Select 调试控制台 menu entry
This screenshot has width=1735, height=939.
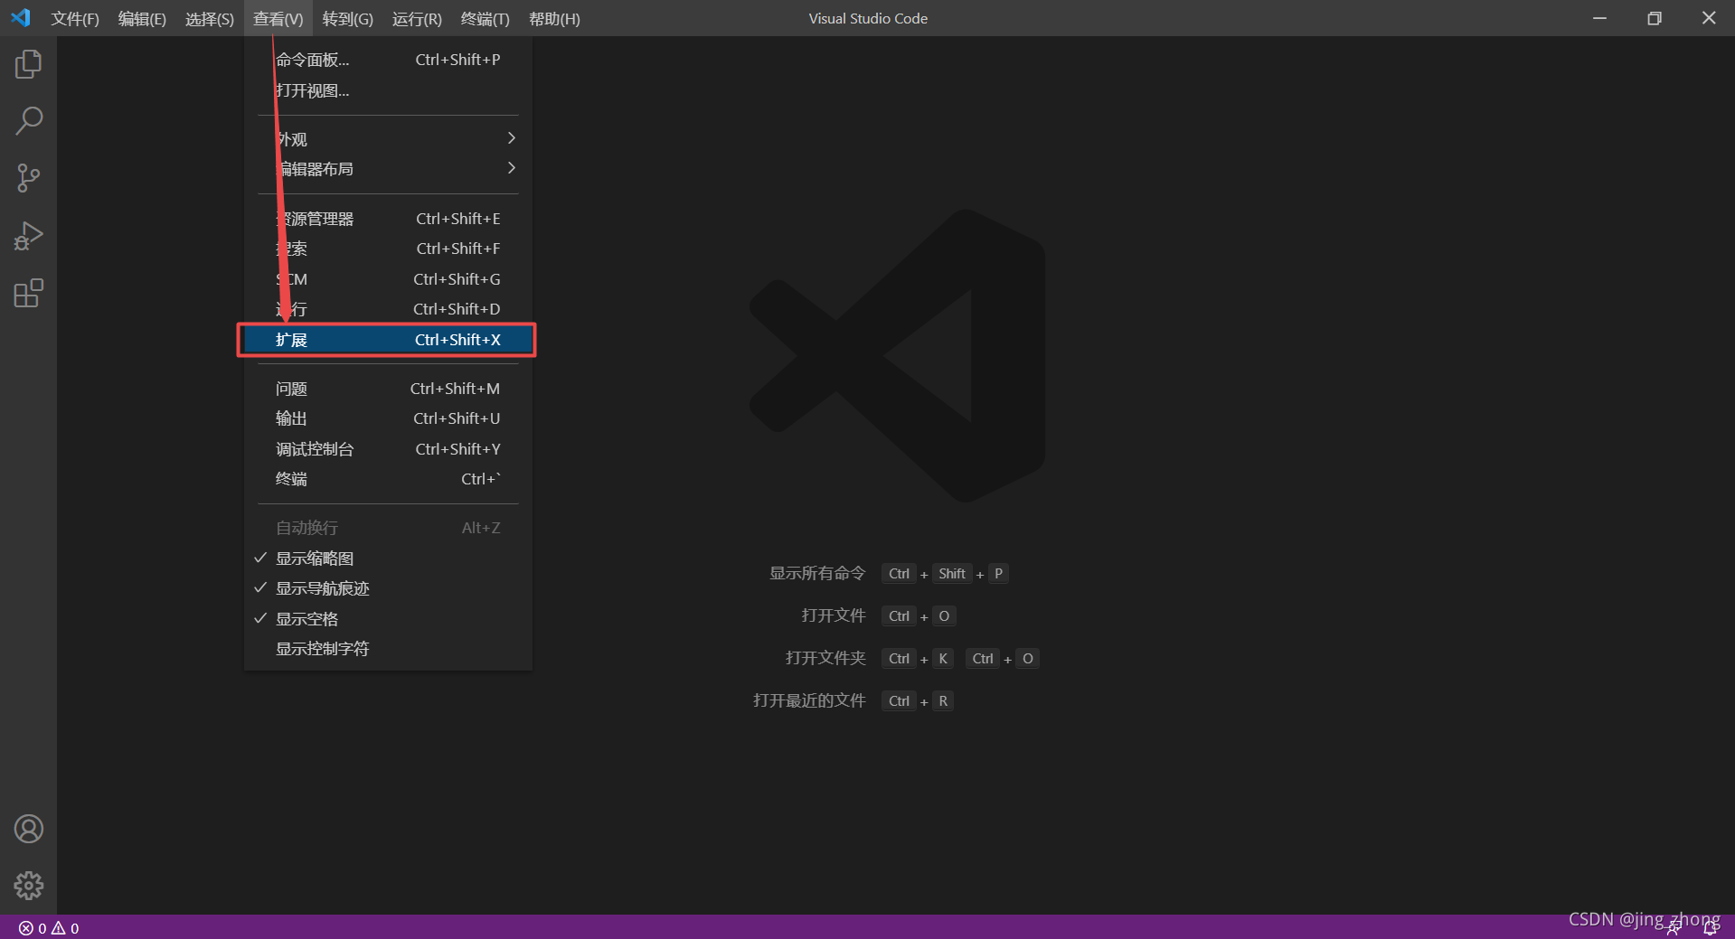[x=388, y=449]
